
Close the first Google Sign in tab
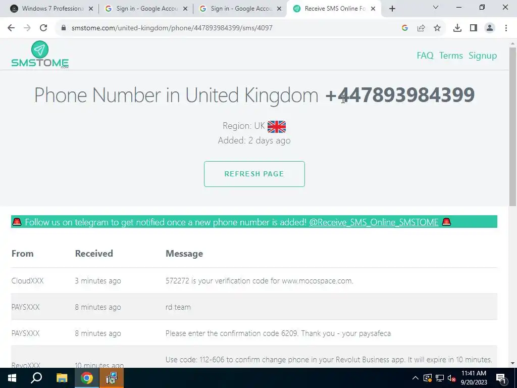coord(185,9)
